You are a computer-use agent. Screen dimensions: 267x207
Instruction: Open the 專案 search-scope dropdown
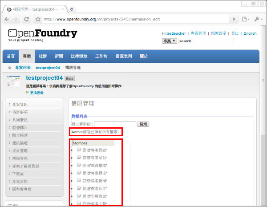(x=169, y=41)
